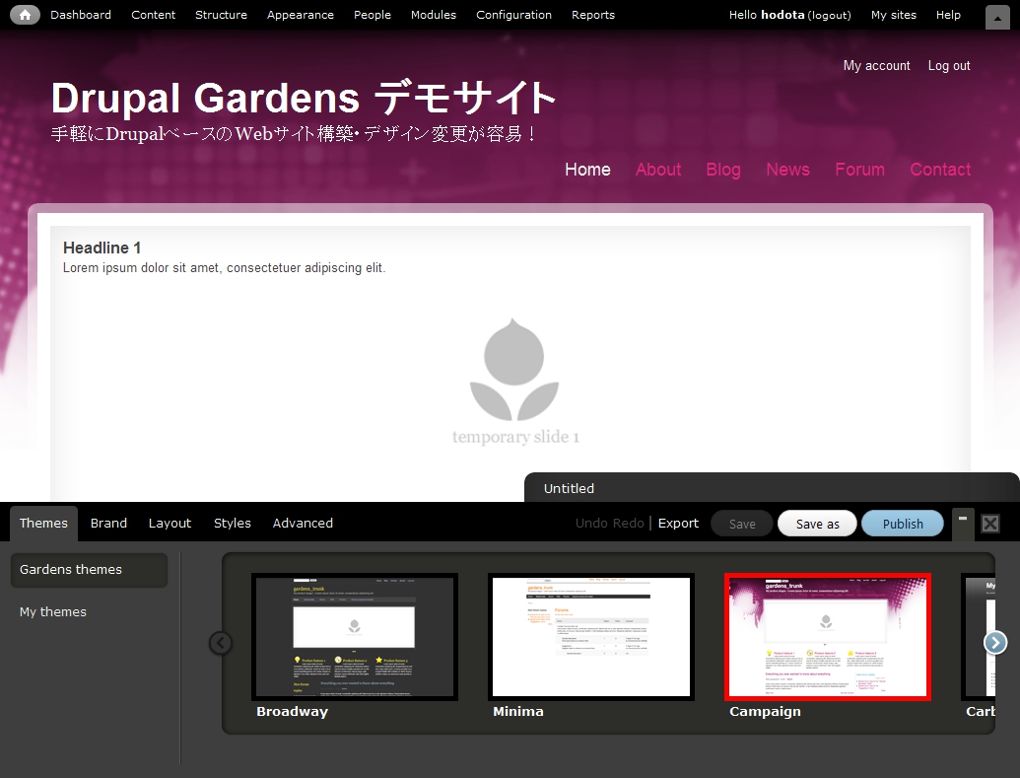The image size is (1020, 778).
Task: Open the People admin menu
Action: (x=373, y=15)
